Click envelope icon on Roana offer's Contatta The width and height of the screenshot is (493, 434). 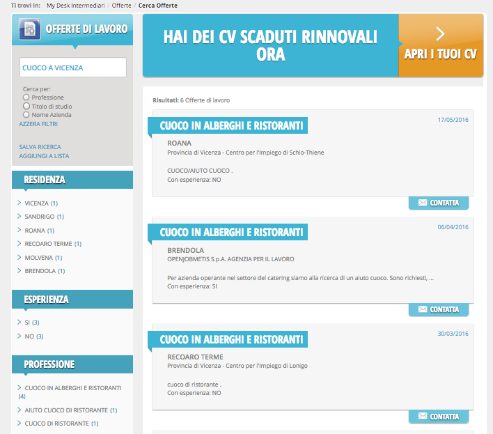(x=422, y=203)
